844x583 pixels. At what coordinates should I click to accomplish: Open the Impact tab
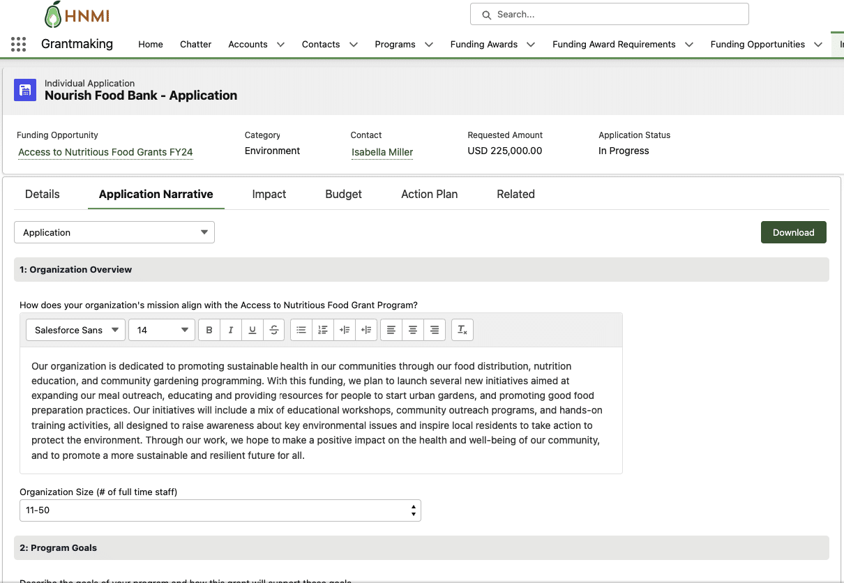click(x=269, y=194)
